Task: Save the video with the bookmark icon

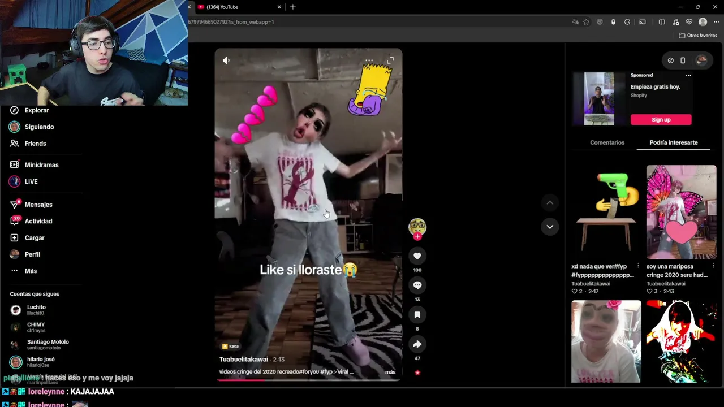Action: coord(417,315)
